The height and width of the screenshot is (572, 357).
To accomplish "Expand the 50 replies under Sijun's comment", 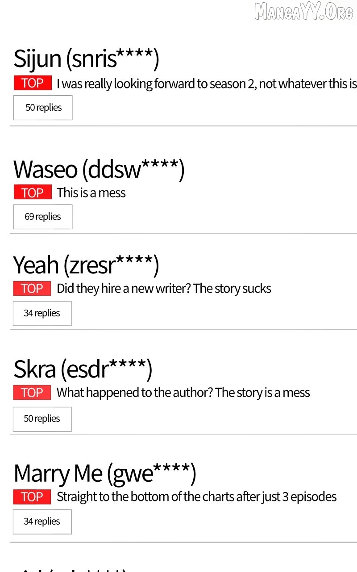I will (43, 108).
